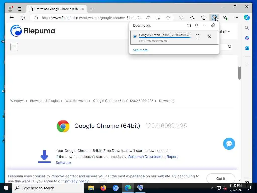Open File Explorer from taskbar
Screen dimensions: 257x193
click(91, 188)
